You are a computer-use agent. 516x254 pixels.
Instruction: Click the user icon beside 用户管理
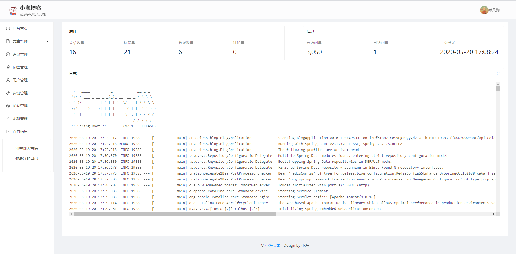(x=8, y=80)
